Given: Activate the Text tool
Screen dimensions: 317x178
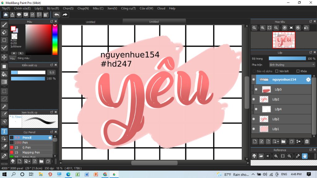Looking at the screenshot, I should pos(4,131).
